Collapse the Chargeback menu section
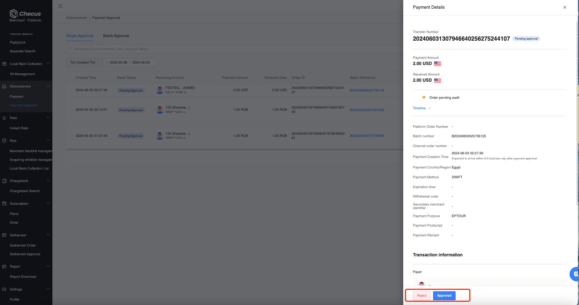 [48, 181]
